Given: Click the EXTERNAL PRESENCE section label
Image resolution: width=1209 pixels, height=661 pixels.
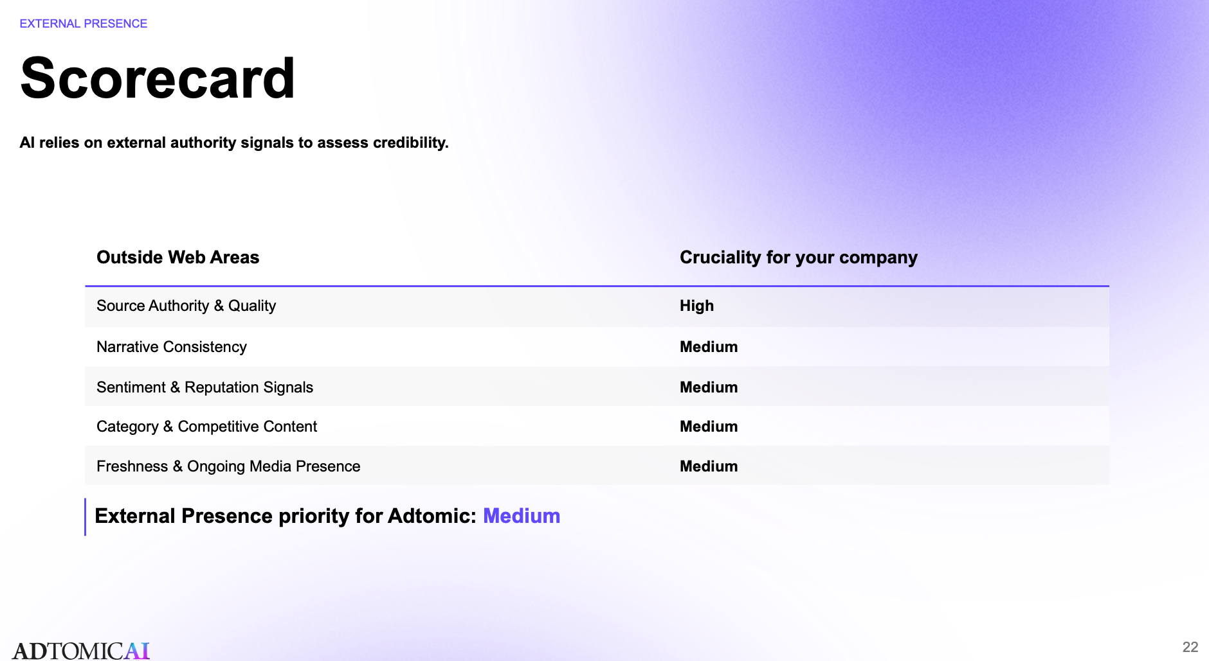Looking at the screenshot, I should [x=84, y=24].
